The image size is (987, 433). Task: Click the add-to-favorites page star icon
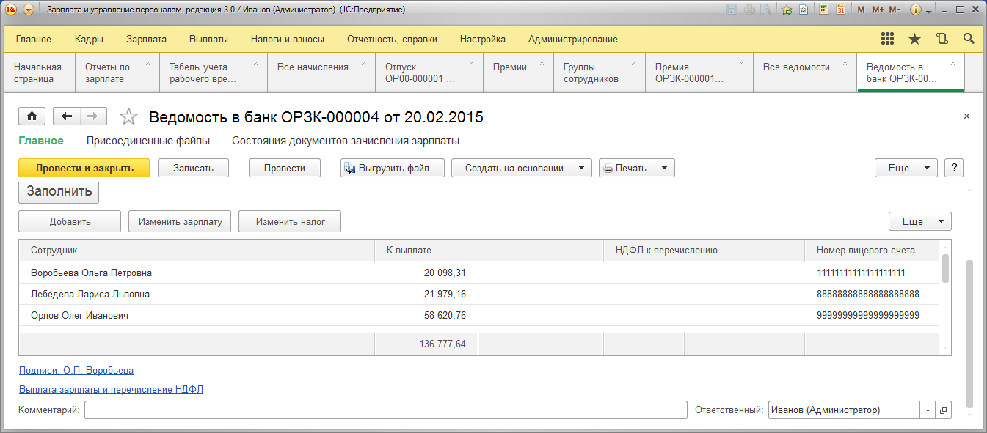[804, 10]
